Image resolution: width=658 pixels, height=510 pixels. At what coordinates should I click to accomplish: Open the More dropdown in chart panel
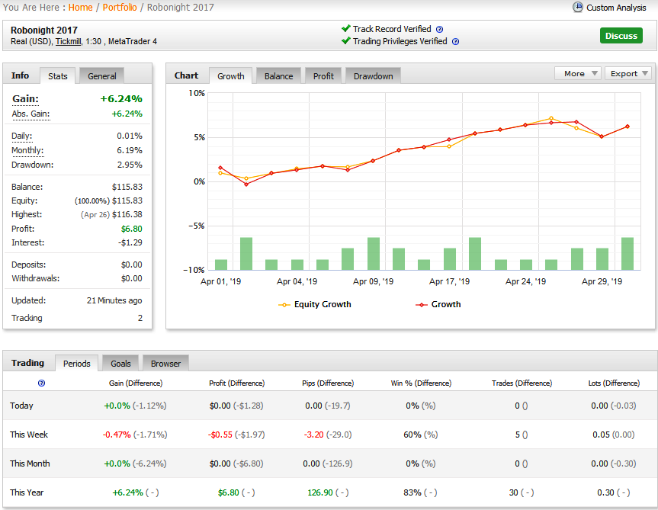click(577, 73)
